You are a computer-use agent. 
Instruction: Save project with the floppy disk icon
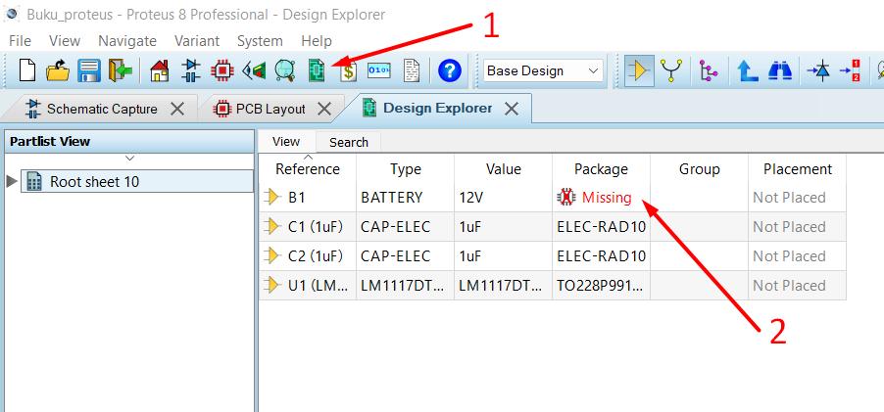click(x=89, y=70)
